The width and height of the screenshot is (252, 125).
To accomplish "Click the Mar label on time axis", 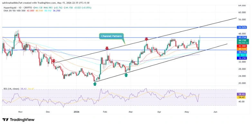I will coord(131,111).
